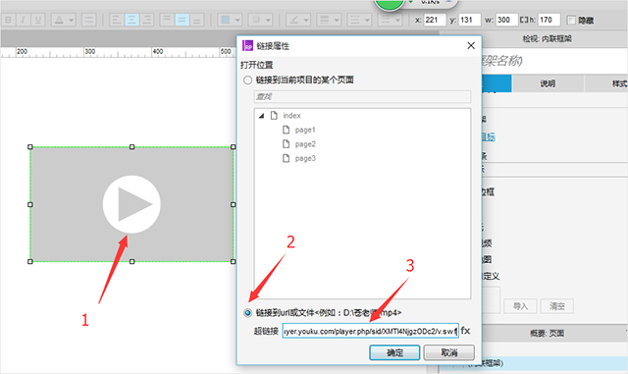Toggle the 隐藏 hidden checkbox
The height and width of the screenshot is (374, 628).
point(571,20)
